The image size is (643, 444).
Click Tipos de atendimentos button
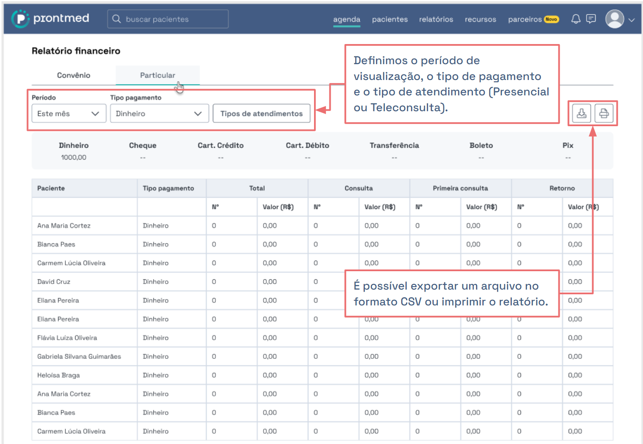pyautogui.click(x=261, y=113)
